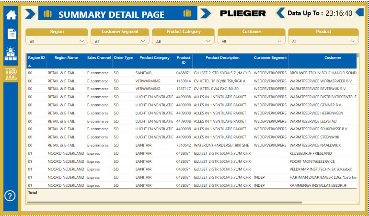
Task: Click the suitcase icon right of the title
Action: click(x=187, y=13)
